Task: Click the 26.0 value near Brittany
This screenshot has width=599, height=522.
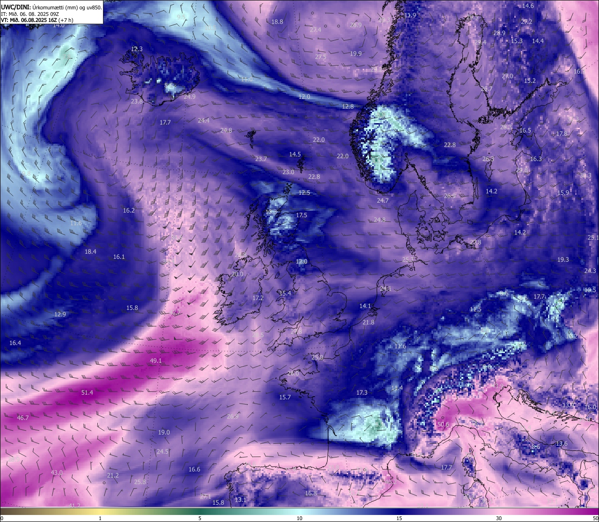Action: click(293, 373)
